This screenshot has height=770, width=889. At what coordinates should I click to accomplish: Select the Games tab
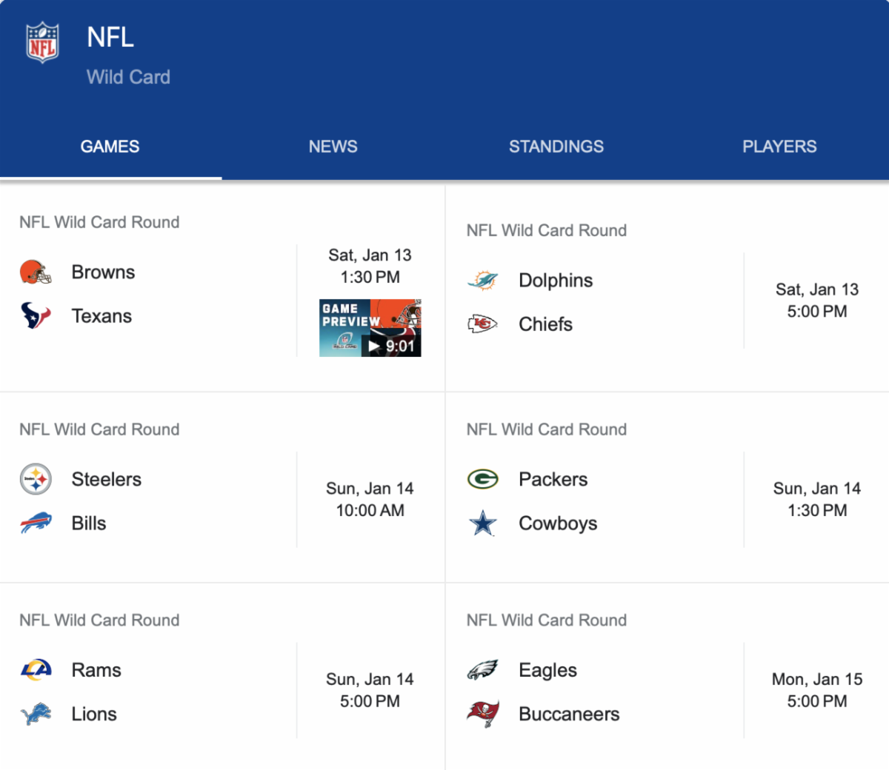[x=110, y=147]
